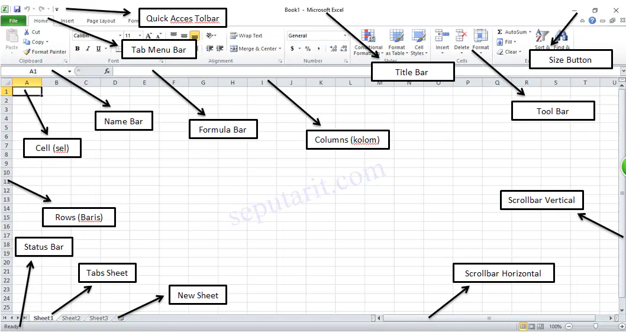Screen dimensions: 626x332
Task: Click the AutoSum button
Action: tap(514, 32)
